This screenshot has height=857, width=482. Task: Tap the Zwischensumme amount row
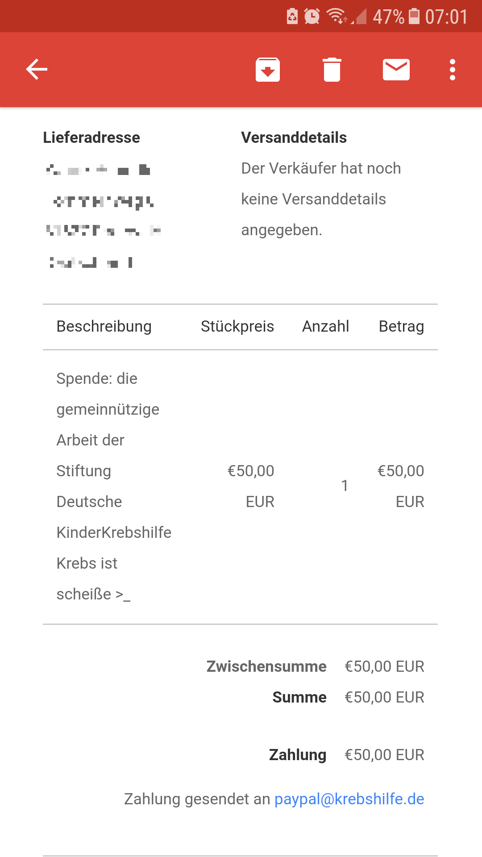(315, 666)
